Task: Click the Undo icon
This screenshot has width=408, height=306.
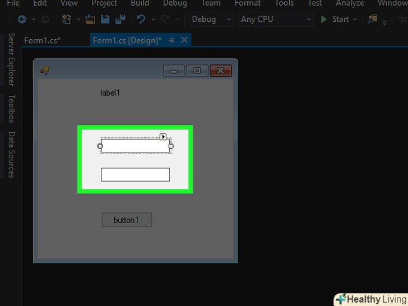Action: (141, 19)
